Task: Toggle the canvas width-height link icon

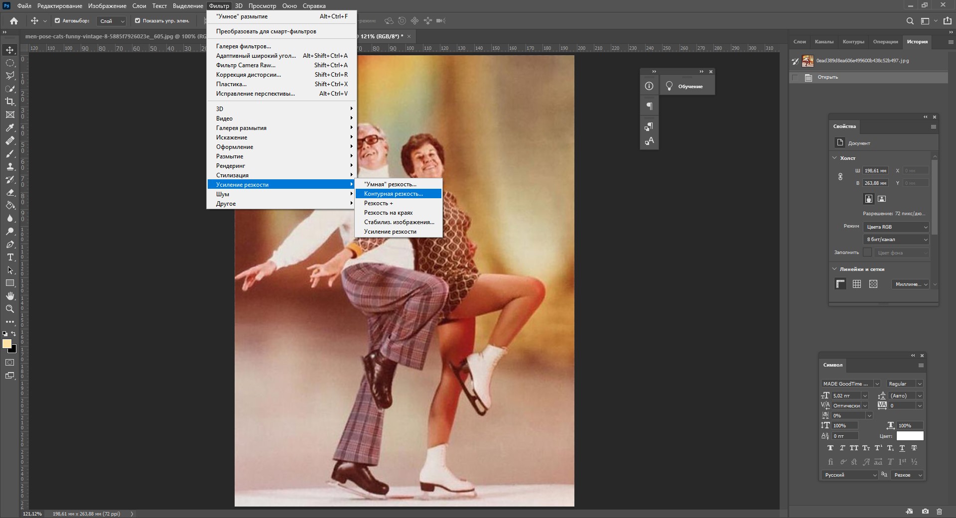Action: (x=840, y=177)
